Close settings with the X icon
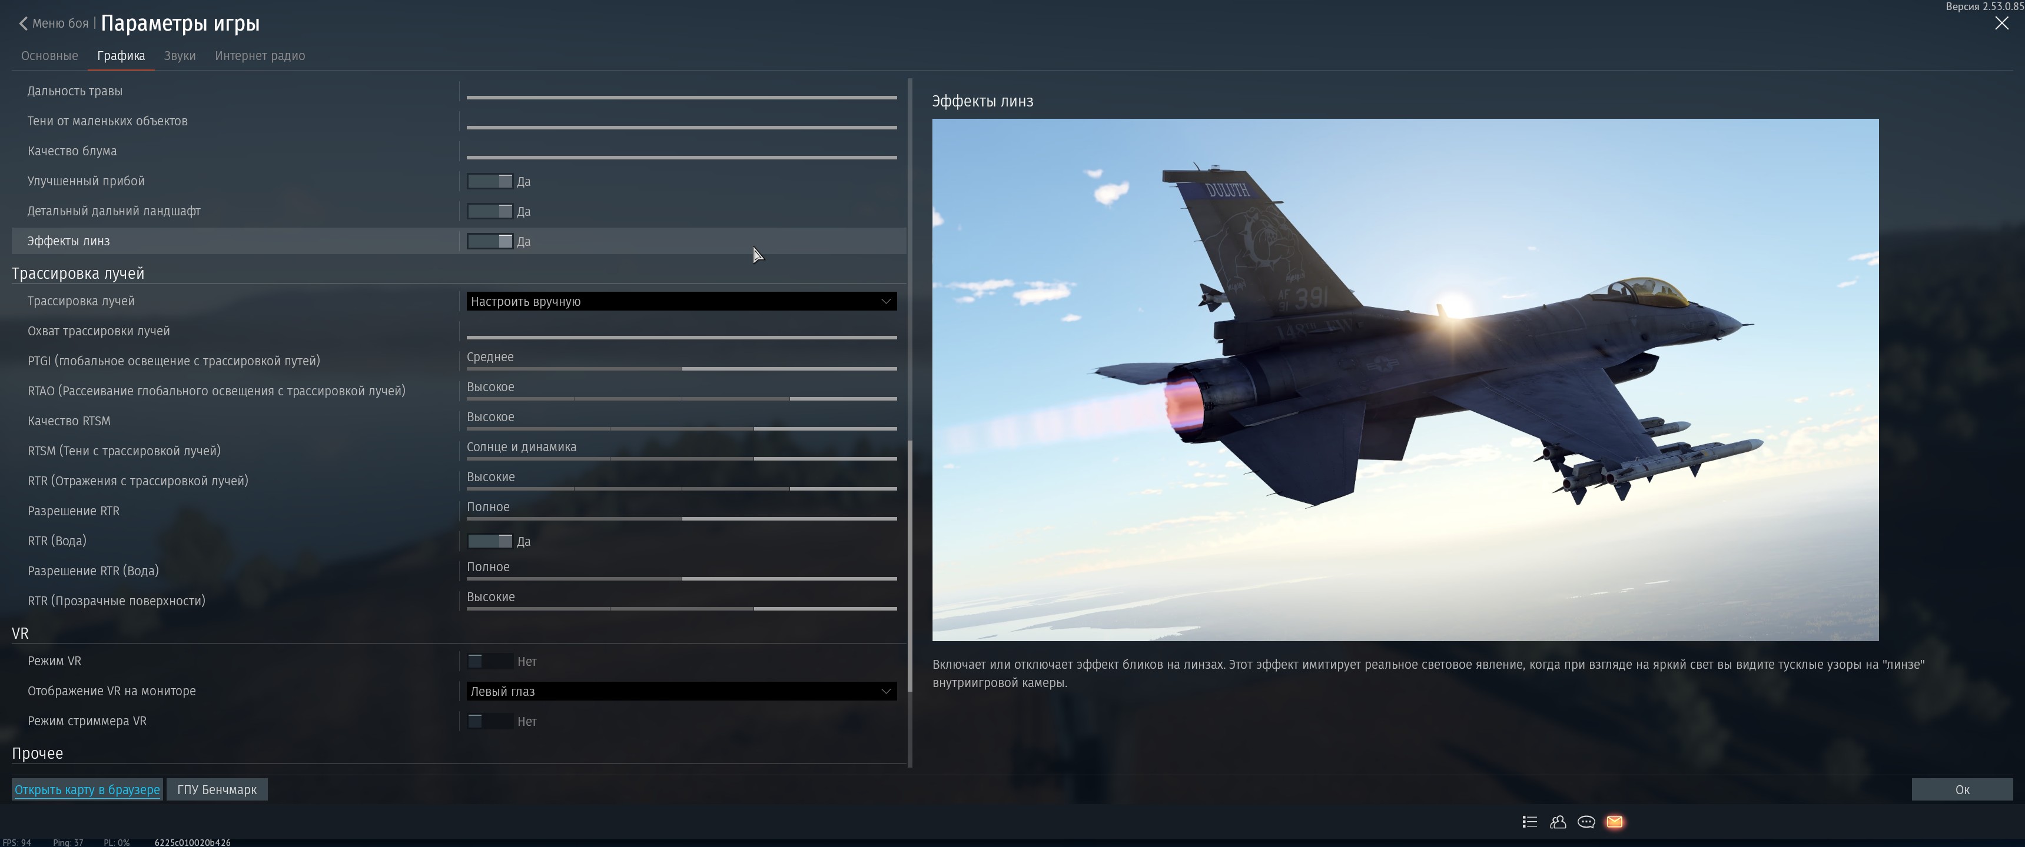 pos(2001,24)
